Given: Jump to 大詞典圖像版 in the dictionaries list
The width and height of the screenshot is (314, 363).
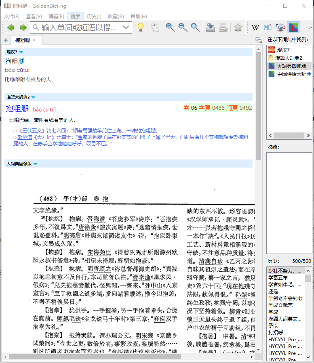Looking at the screenshot, I should click(x=289, y=66).
